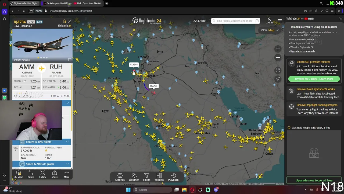This screenshot has width=344, height=194.
Task: Share flight RJA734
Action: [x=55, y=174]
